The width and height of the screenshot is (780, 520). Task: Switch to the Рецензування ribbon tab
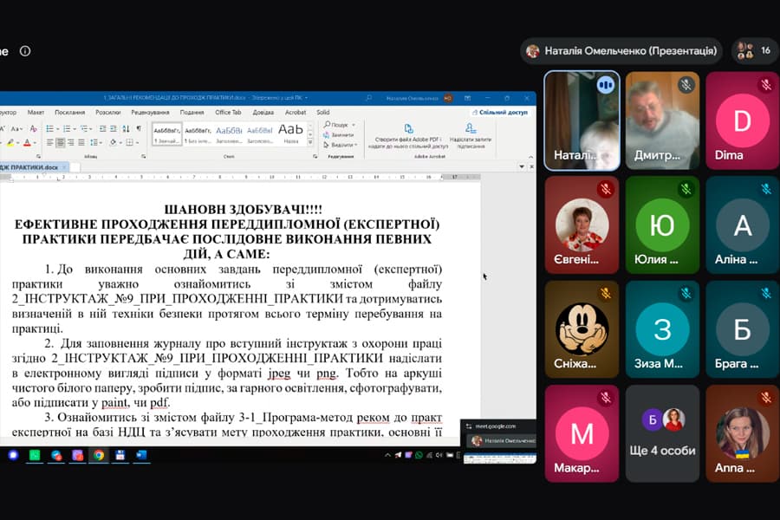coord(150,113)
